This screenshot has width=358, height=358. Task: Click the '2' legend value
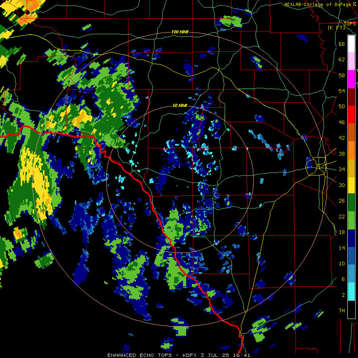pos(343,295)
